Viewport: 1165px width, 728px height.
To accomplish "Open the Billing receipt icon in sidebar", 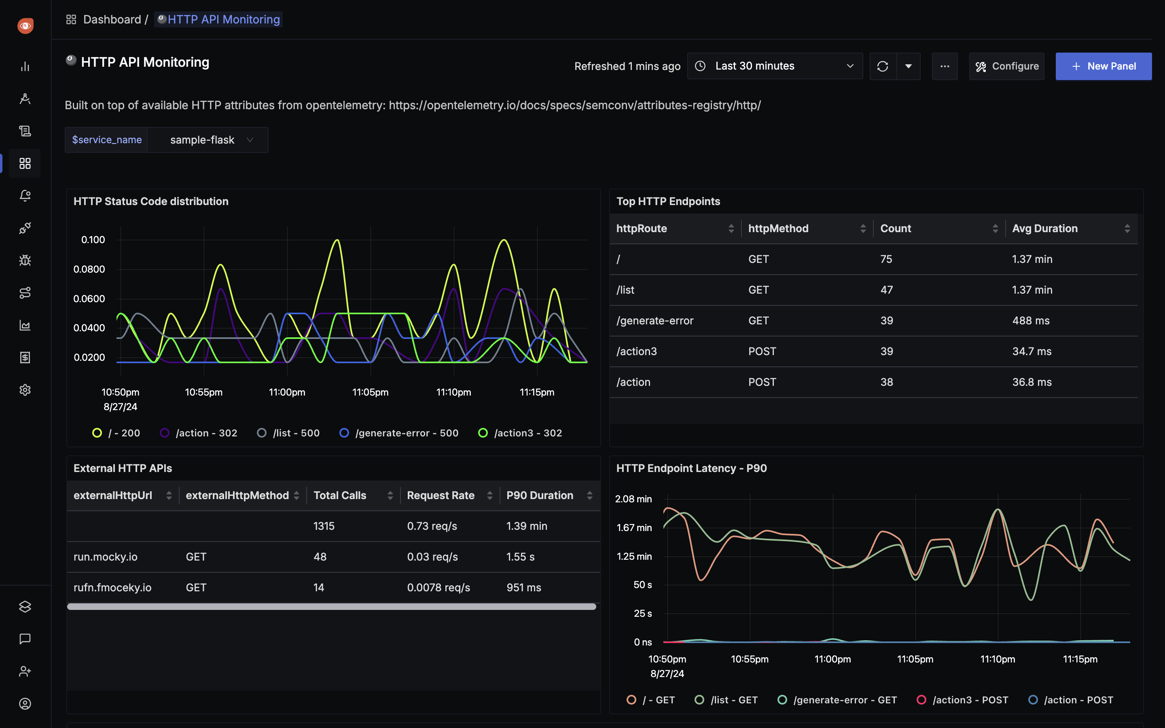I will (x=25, y=357).
